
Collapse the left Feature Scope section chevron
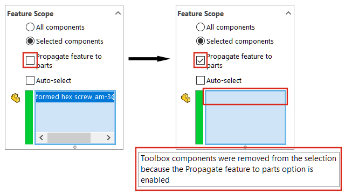[x=118, y=13]
